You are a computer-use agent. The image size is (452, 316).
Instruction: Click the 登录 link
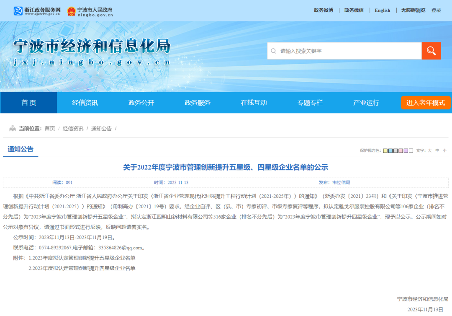click(x=437, y=10)
